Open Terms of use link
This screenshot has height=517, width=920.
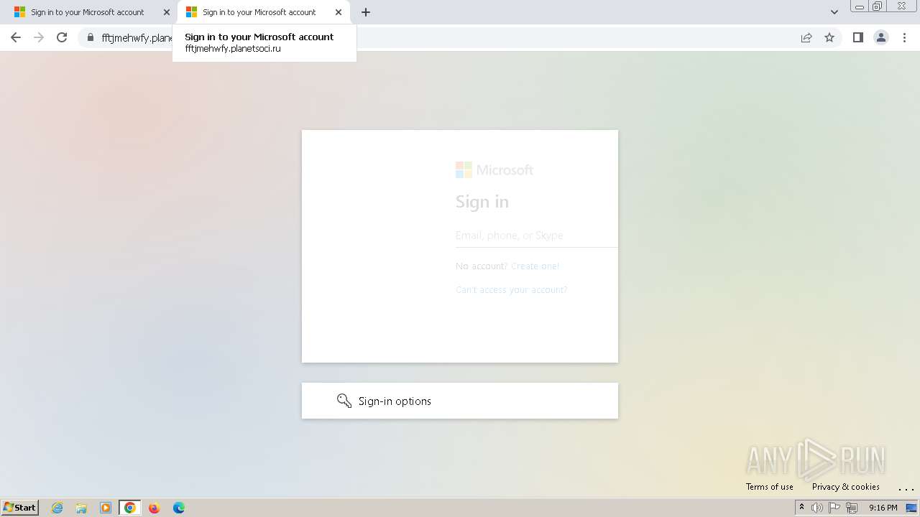770,486
